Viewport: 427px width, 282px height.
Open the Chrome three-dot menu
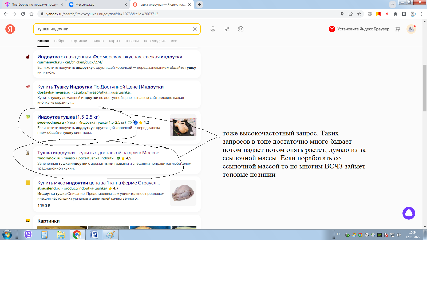(x=421, y=14)
